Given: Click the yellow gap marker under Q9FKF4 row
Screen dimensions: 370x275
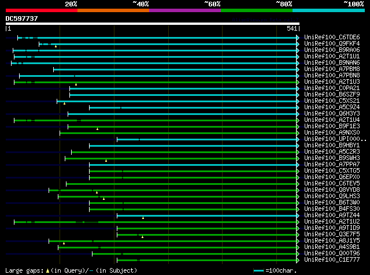Looking at the screenshot, I should pos(55,46).
